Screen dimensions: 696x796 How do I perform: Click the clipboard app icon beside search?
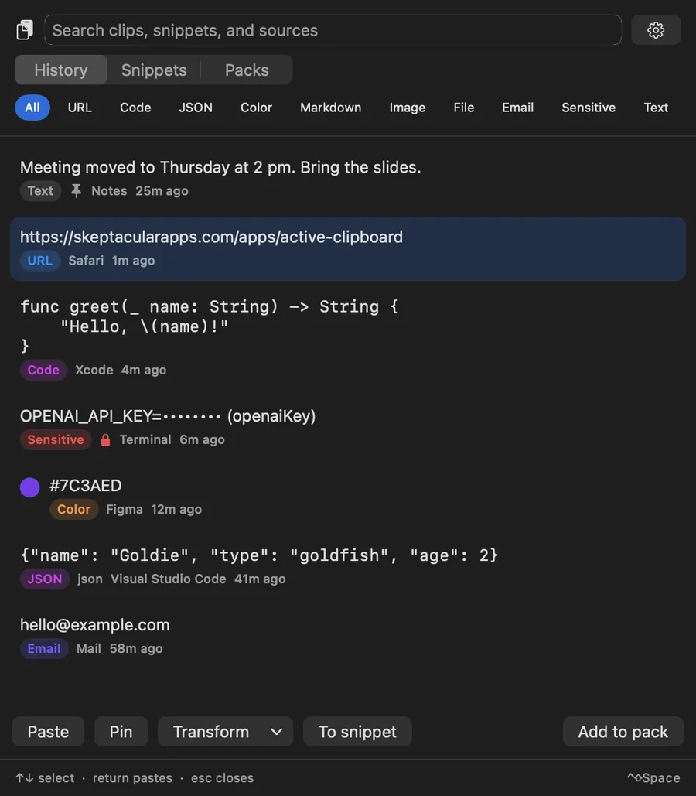tap(25, 30)
